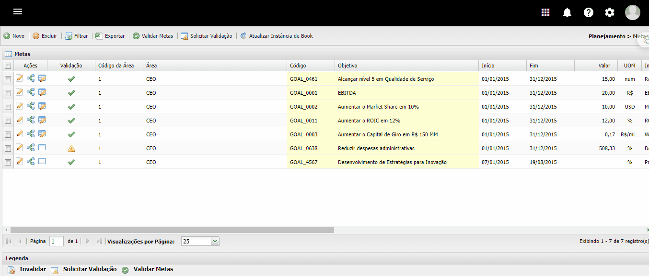Click Solicitar Validação button in toolbar
The width and height of the screenshot is (649, 276).
click(207, 36)
